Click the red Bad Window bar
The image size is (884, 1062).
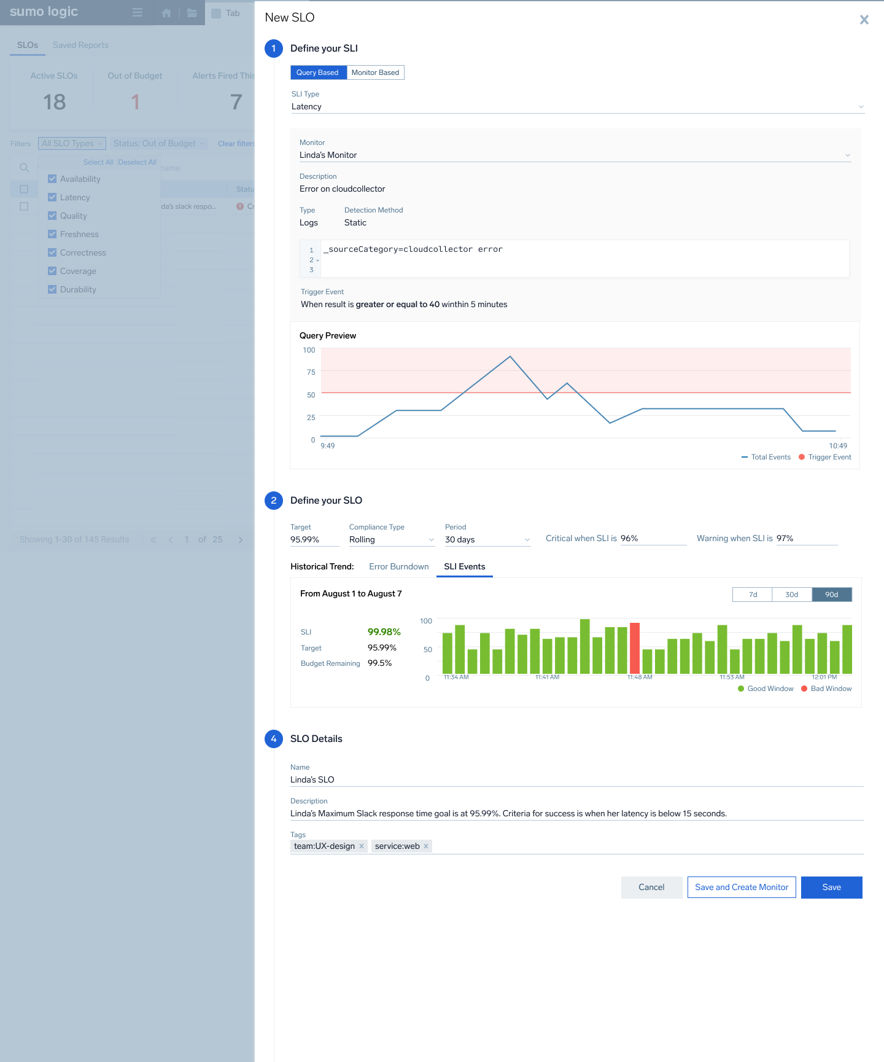635,648
